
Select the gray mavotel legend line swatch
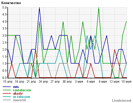(x=7, y=100)
